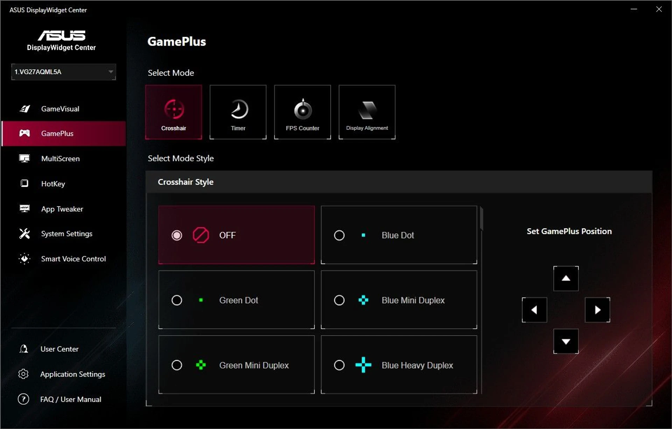Click the crosshair style list scrollbar

tap(482, 219)
